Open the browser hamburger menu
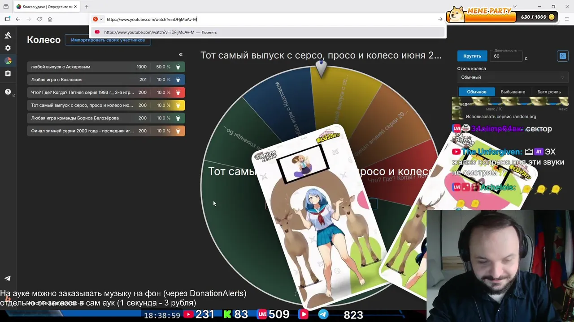The width and height of the screenshot is (574, 322). tap(567, 19)
